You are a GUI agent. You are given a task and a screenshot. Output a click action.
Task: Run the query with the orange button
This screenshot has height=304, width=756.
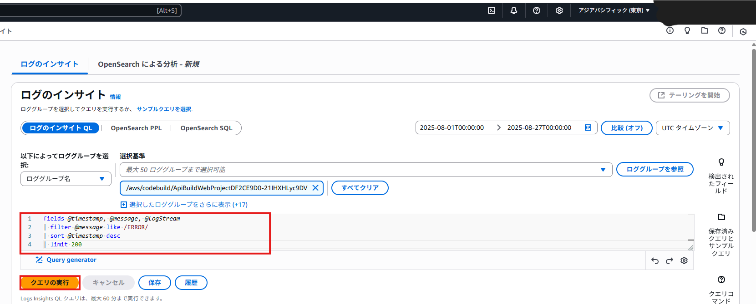tap(50, 283)
